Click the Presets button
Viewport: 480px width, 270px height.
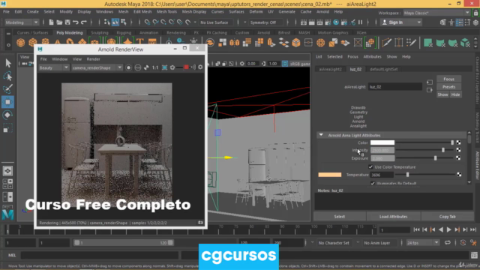[448, 87]
